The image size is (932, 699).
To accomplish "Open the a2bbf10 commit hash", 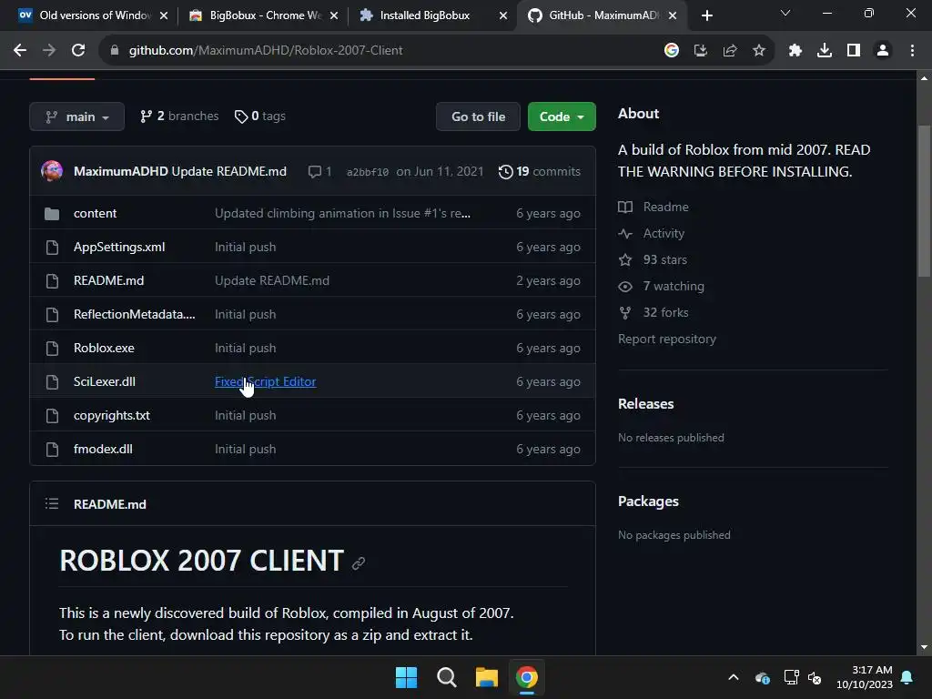I will click(368, 172).
